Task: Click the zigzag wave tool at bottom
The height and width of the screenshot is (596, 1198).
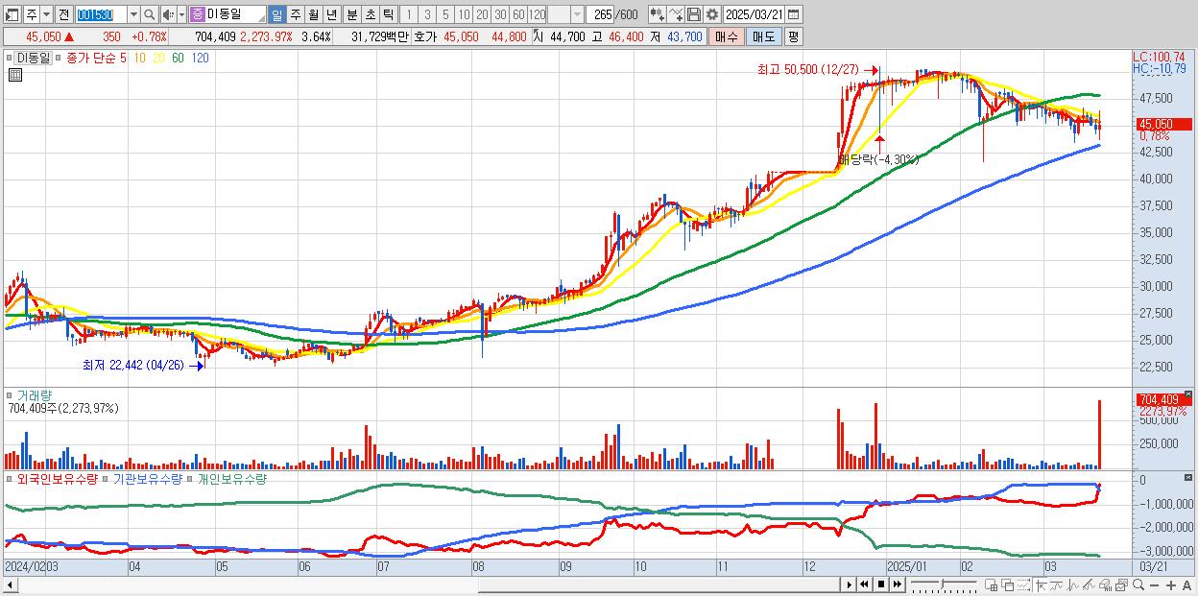Action: tap(1073, 585)
